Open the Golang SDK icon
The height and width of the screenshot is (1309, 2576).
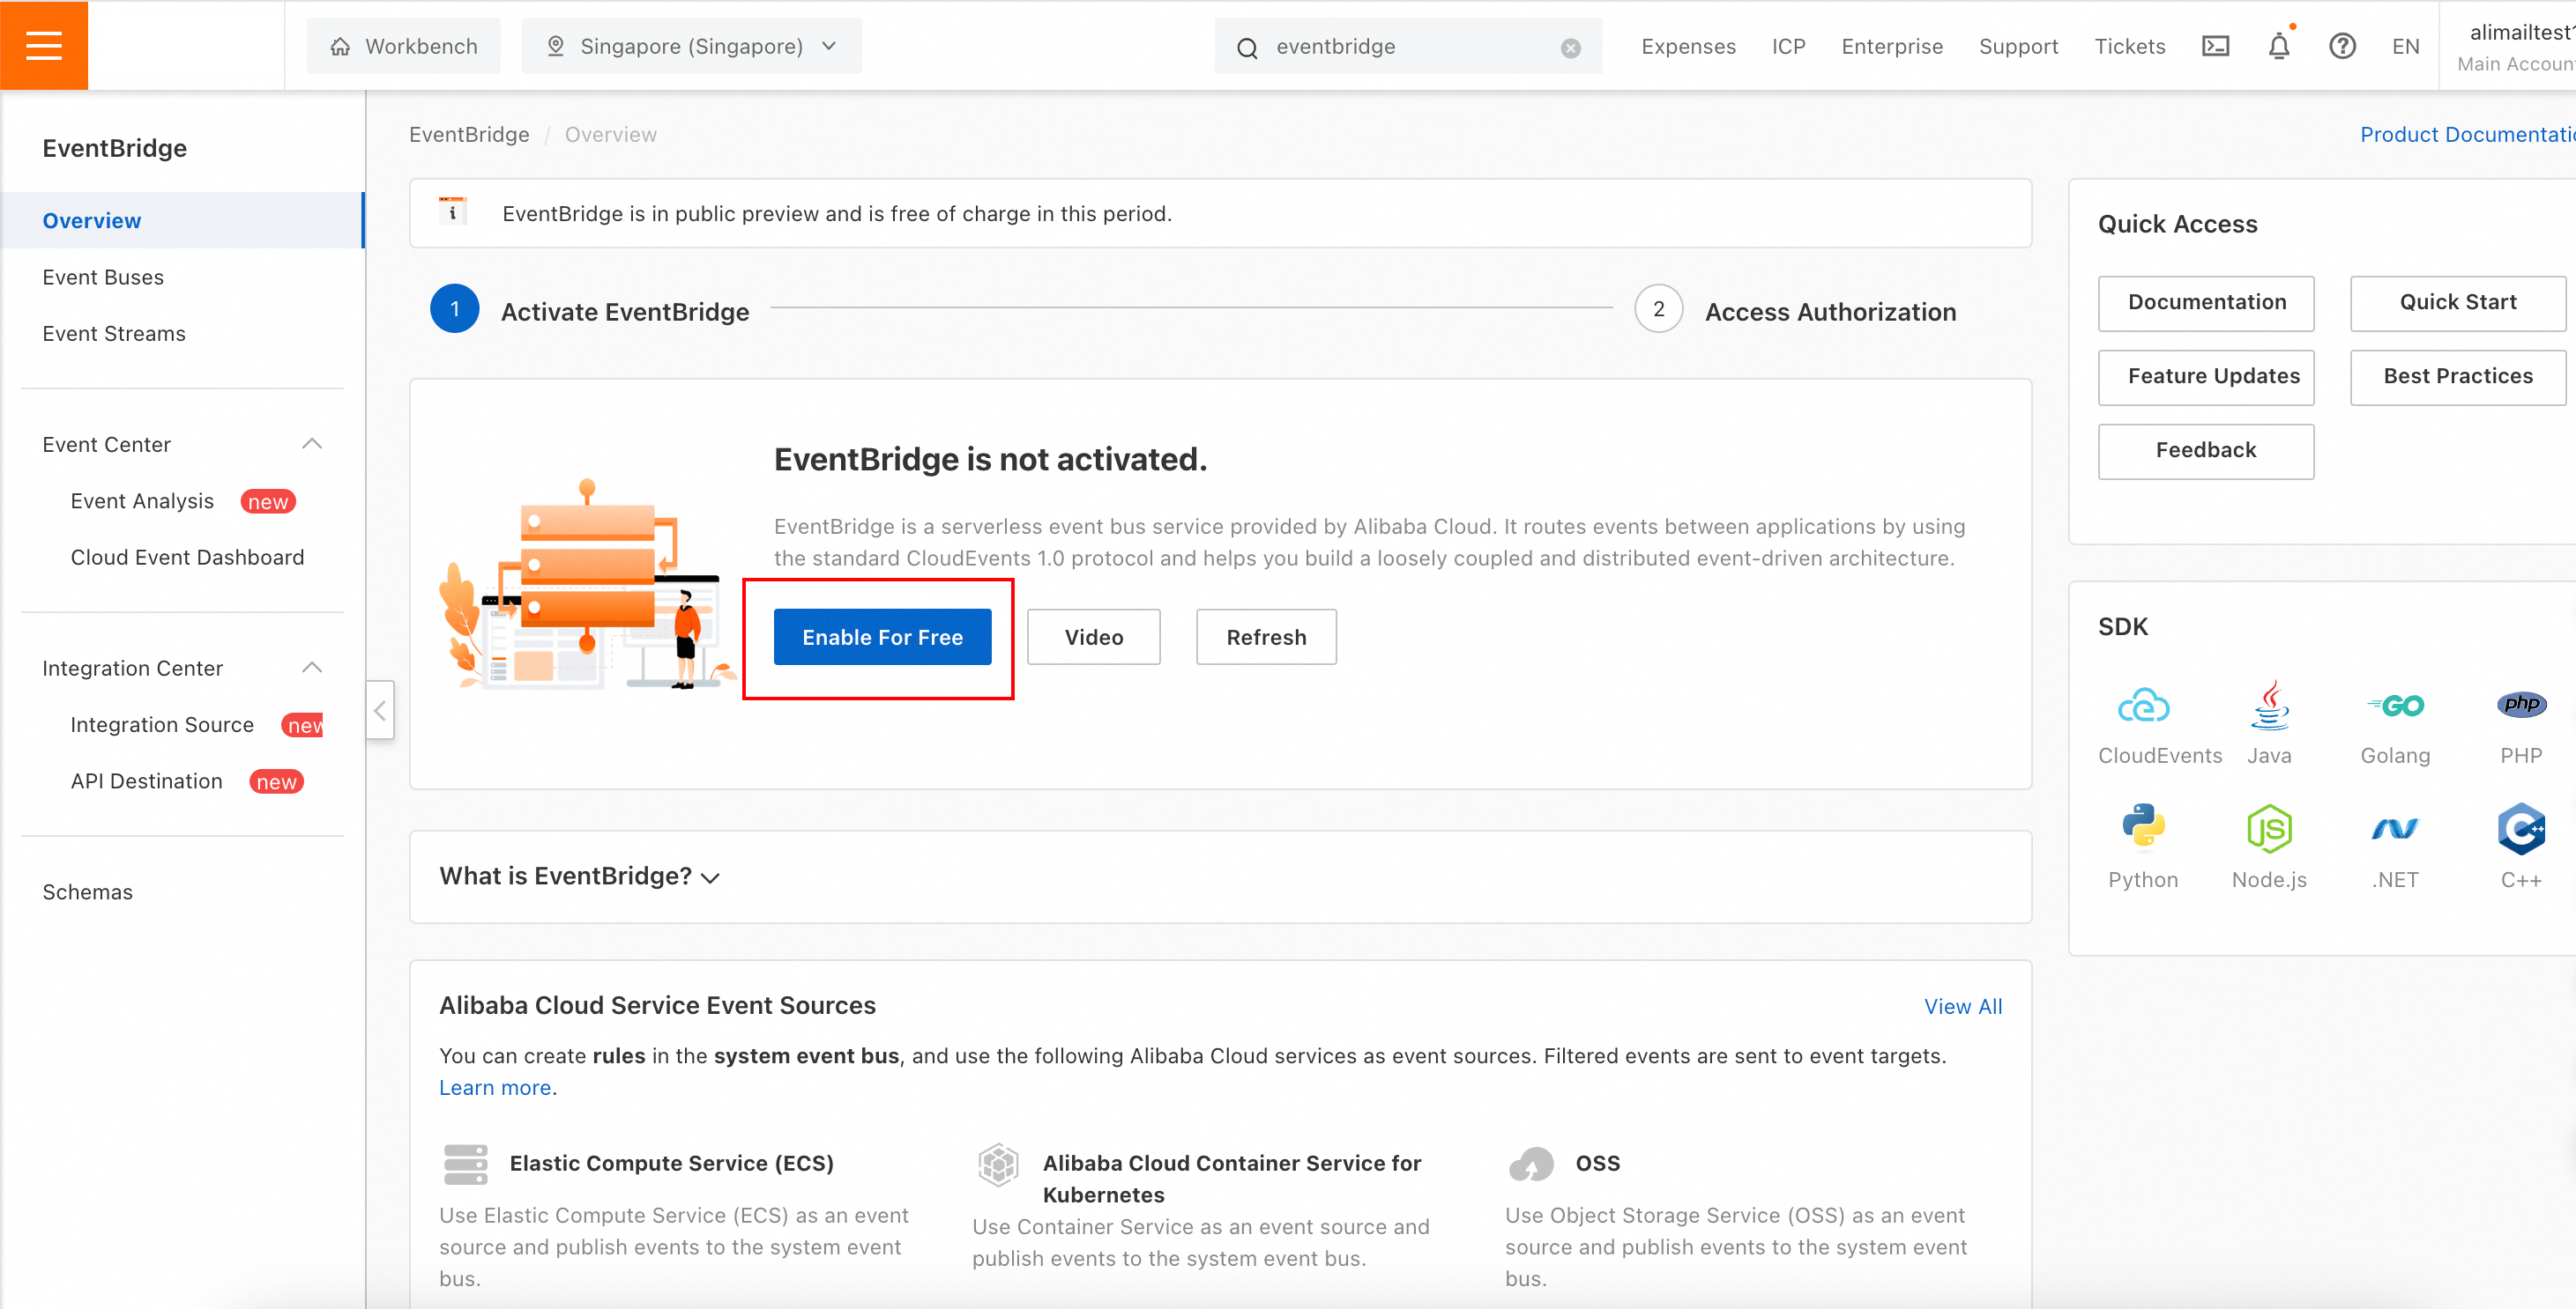2395,706
